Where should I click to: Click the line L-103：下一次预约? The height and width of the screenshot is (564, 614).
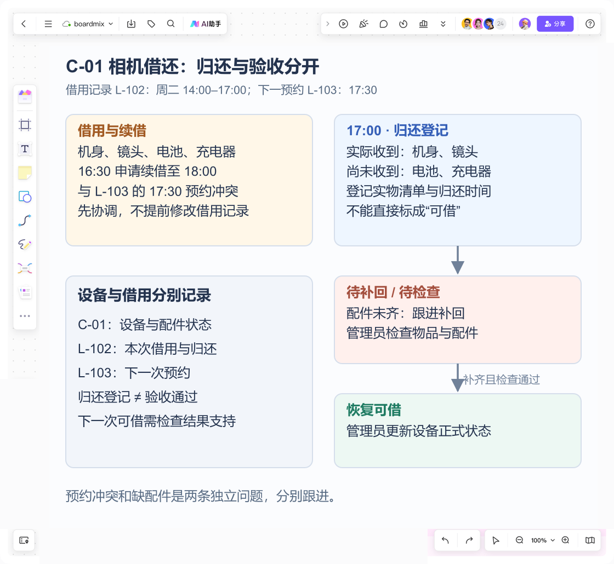click(134, 373)
